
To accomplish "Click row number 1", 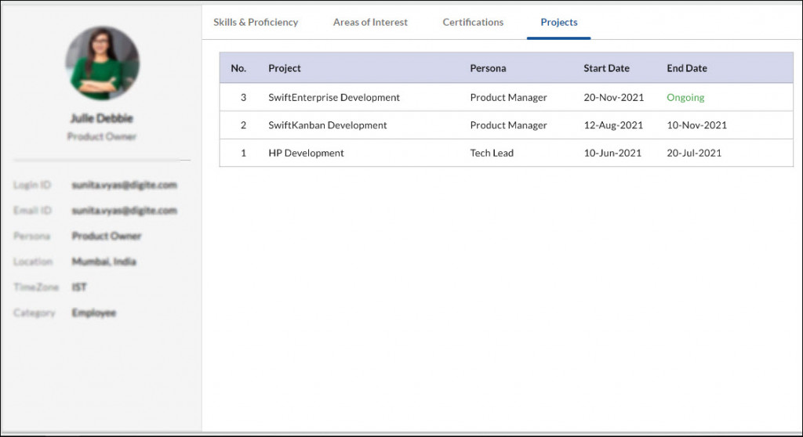I will (243, 153).
